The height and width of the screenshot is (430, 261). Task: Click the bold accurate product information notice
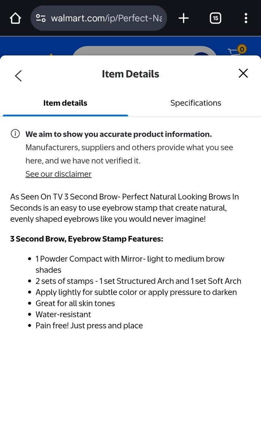click(x=119, y=134)
